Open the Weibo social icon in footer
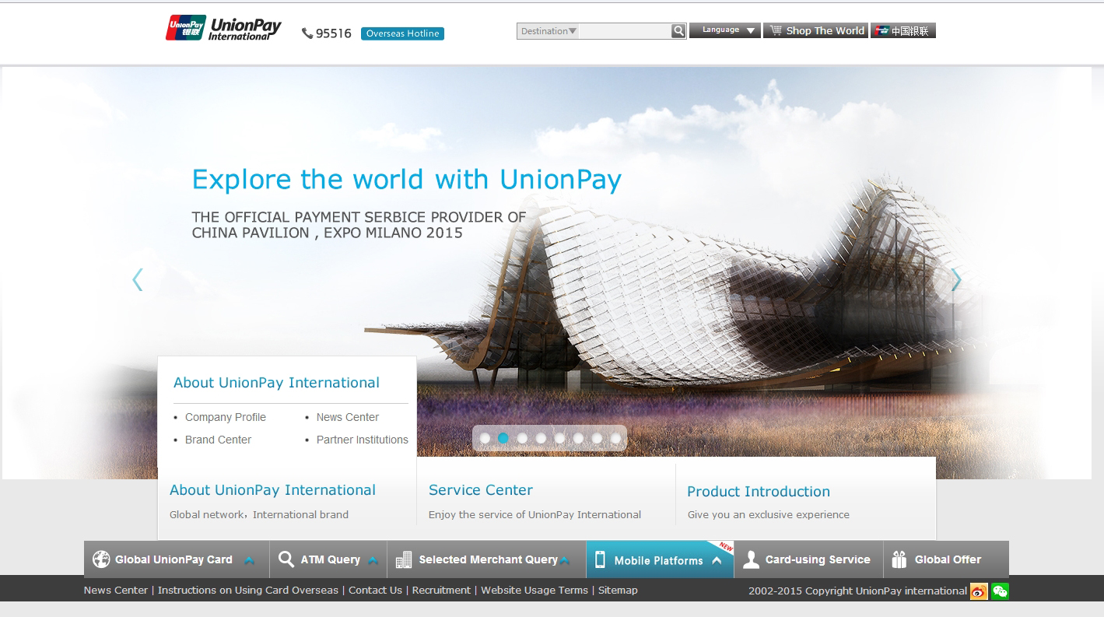This screenshot has height=617, width=1104. (x=979, y=591)
